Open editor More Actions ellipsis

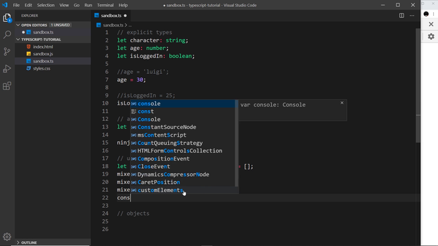click(x=412, y=16)
